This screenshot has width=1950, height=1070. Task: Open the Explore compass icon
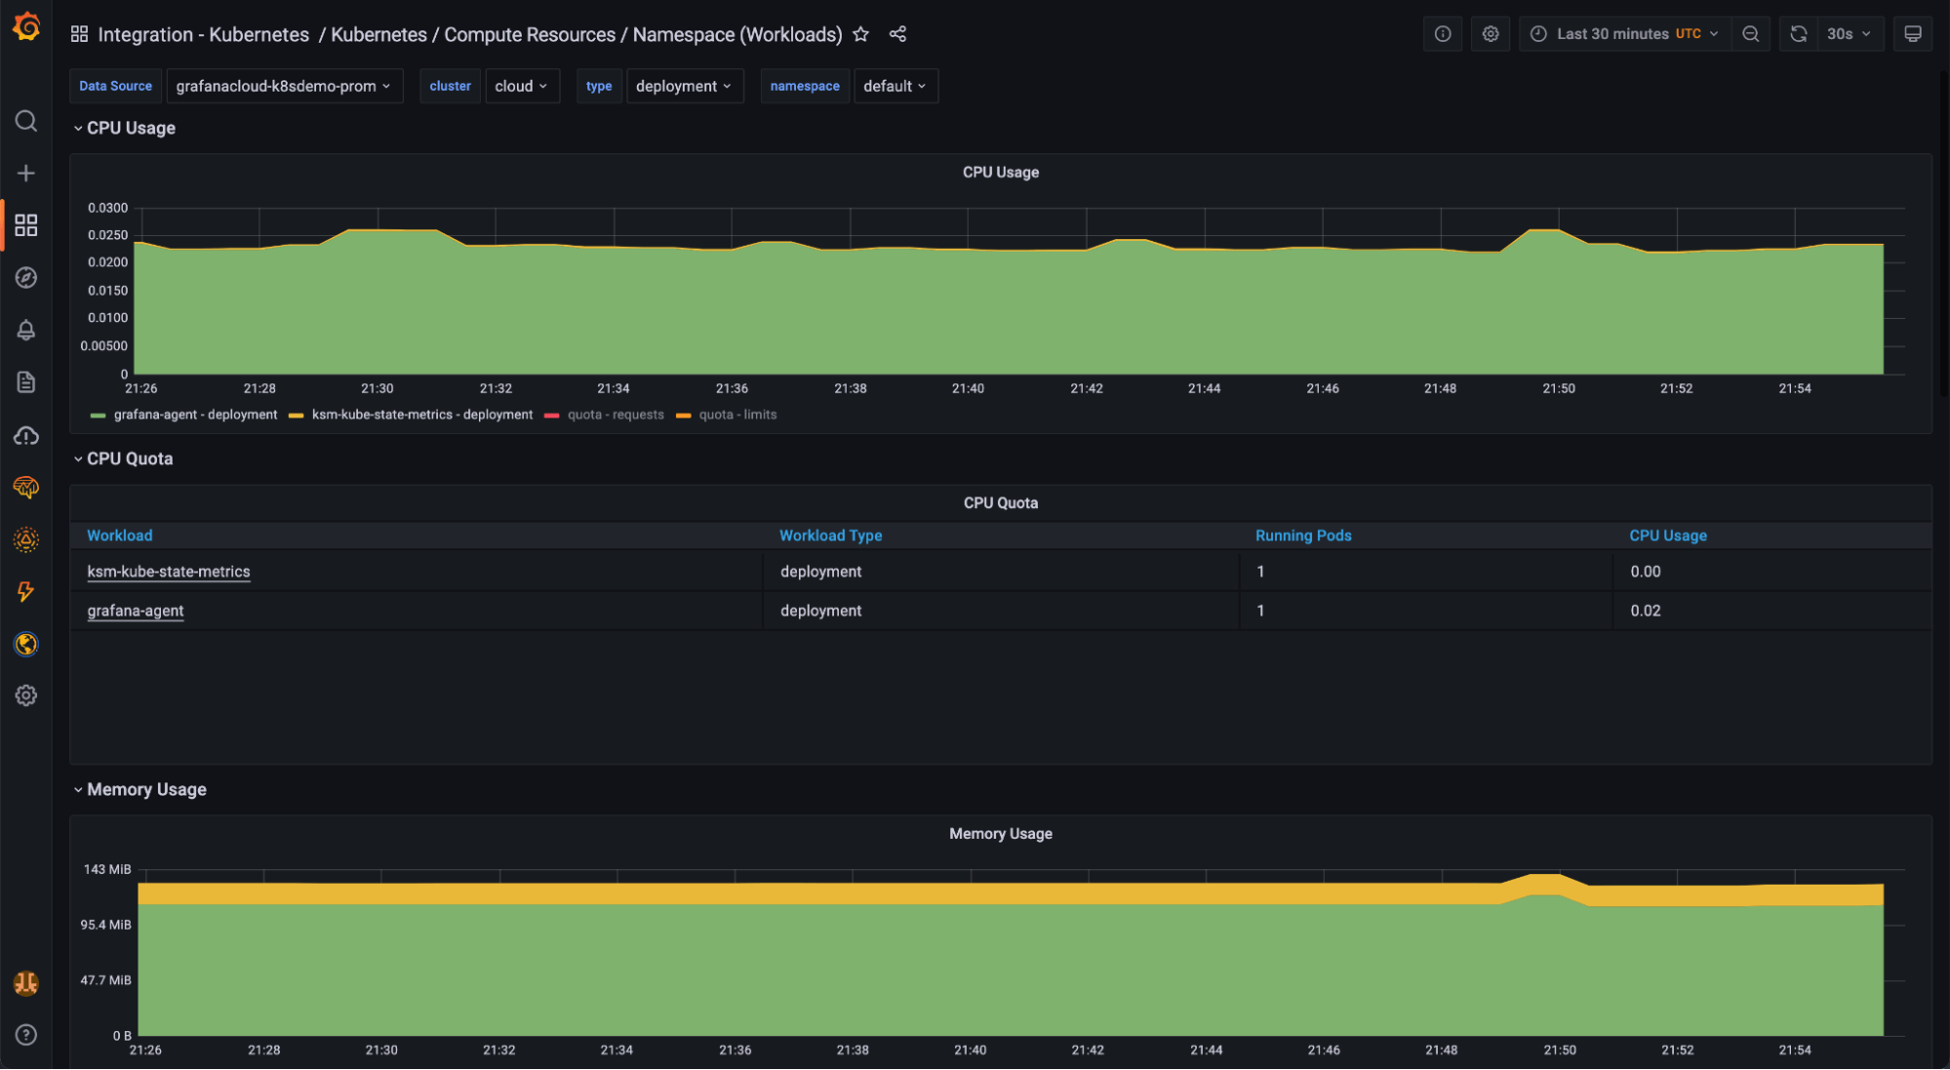(26, 278)
